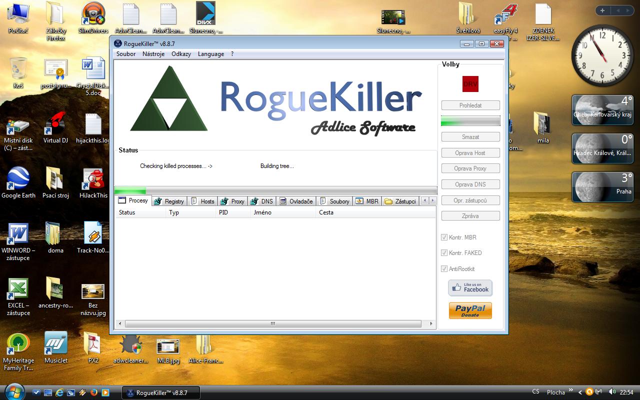Show hidden system tray icons arrow
The height and width of the screenshot is (400, 640).
click(x=580, y=392)
